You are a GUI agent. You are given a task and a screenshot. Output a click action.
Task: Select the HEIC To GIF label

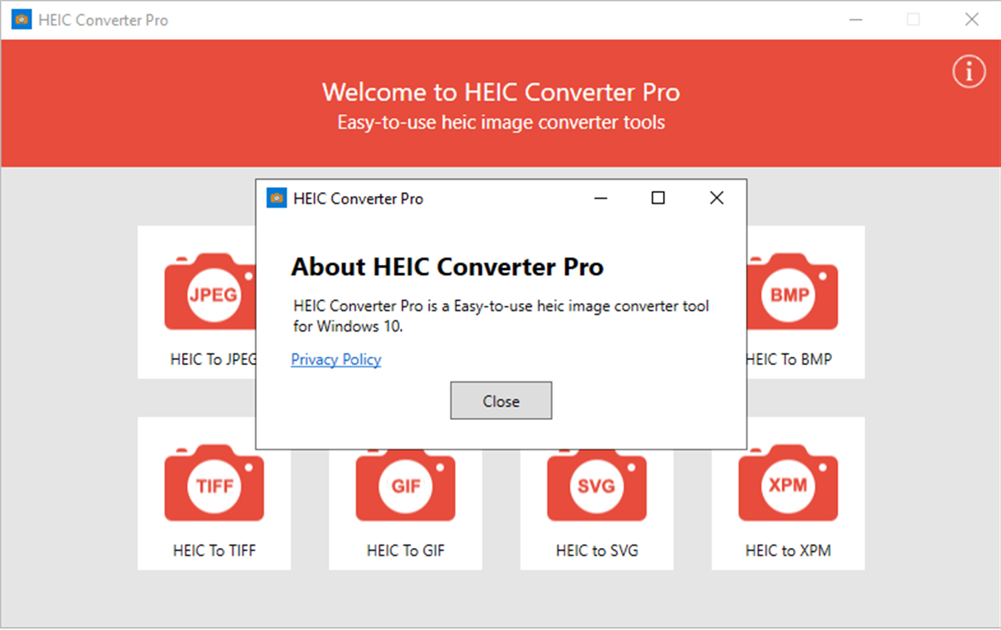(405, 550)
